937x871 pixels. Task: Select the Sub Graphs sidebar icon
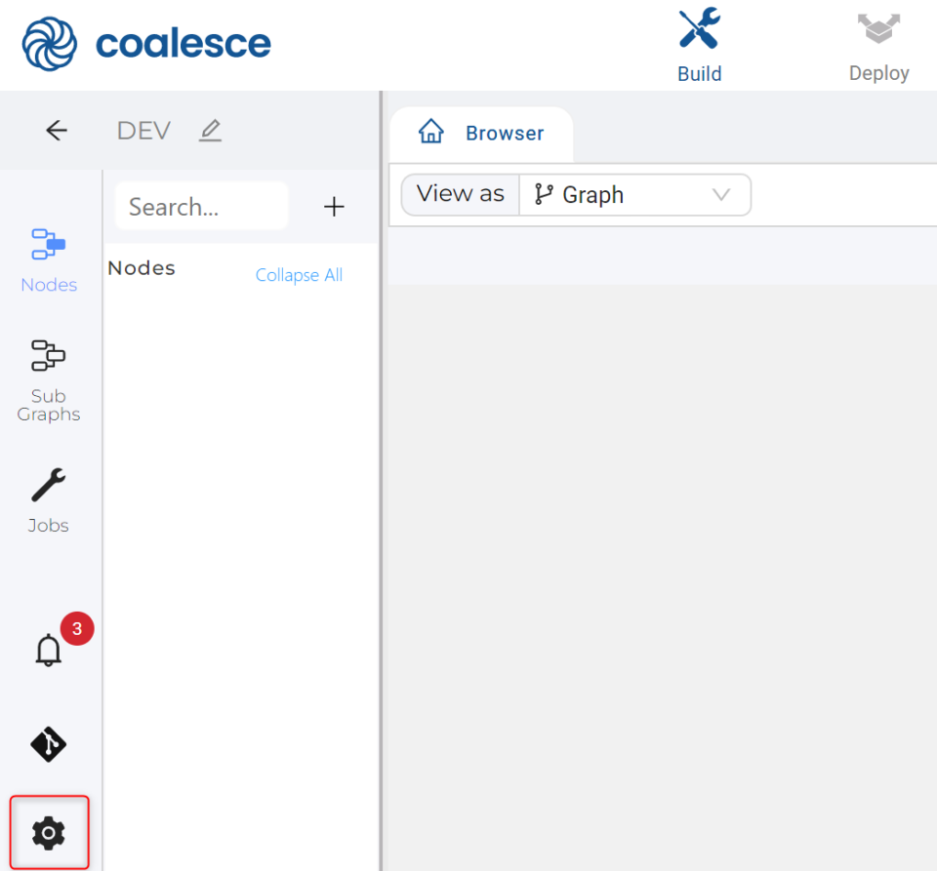[48, 356]
